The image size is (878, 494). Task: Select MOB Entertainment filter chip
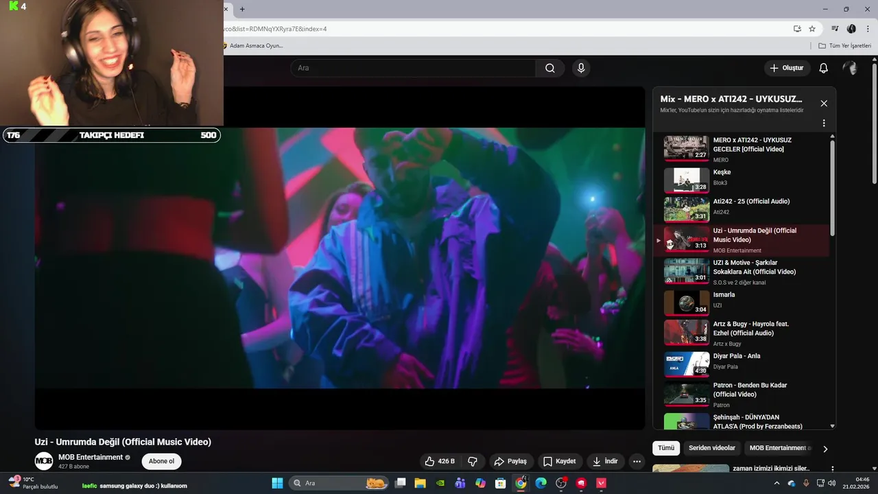[779, 448]
